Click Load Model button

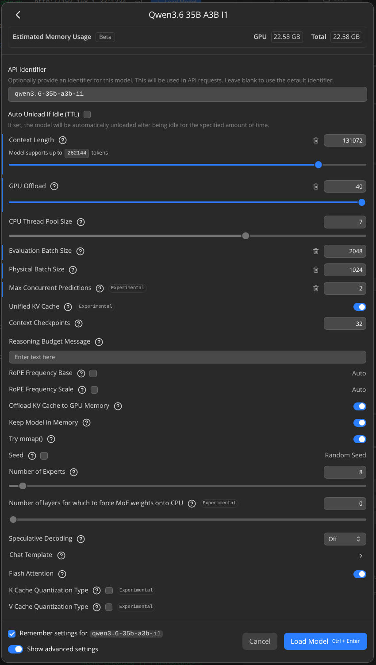pos(325,641)
